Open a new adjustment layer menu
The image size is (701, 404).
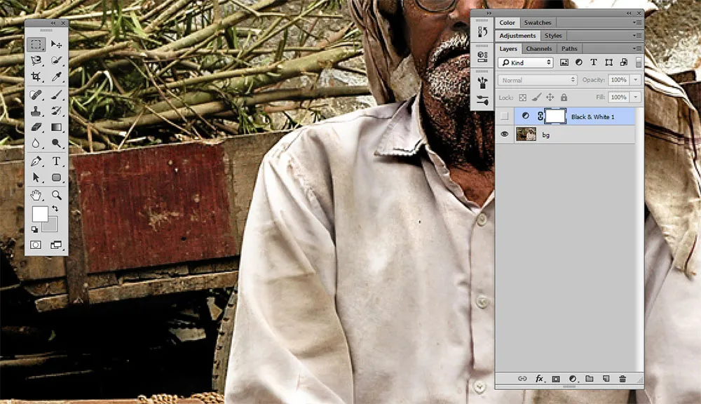click(x=573, y=379)
